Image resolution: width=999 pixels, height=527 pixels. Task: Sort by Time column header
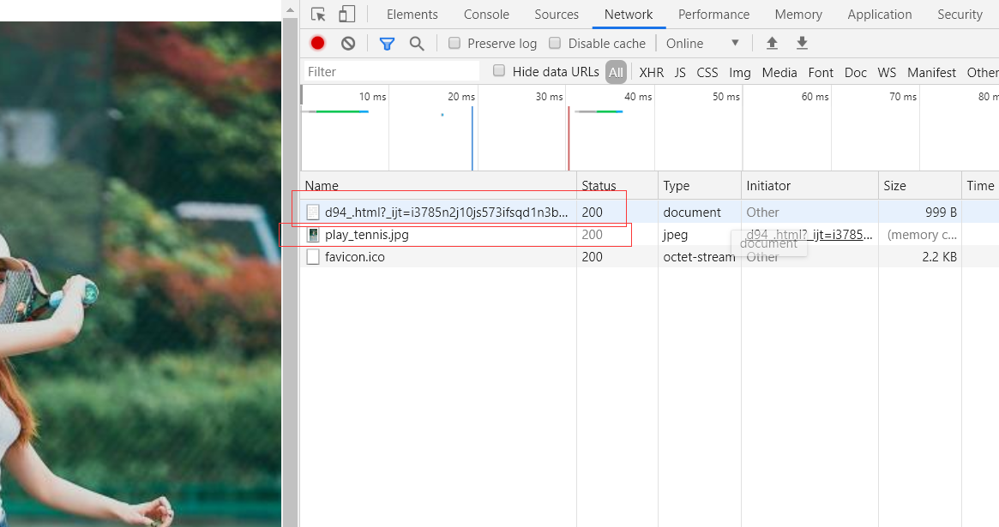tap(980, 186)
